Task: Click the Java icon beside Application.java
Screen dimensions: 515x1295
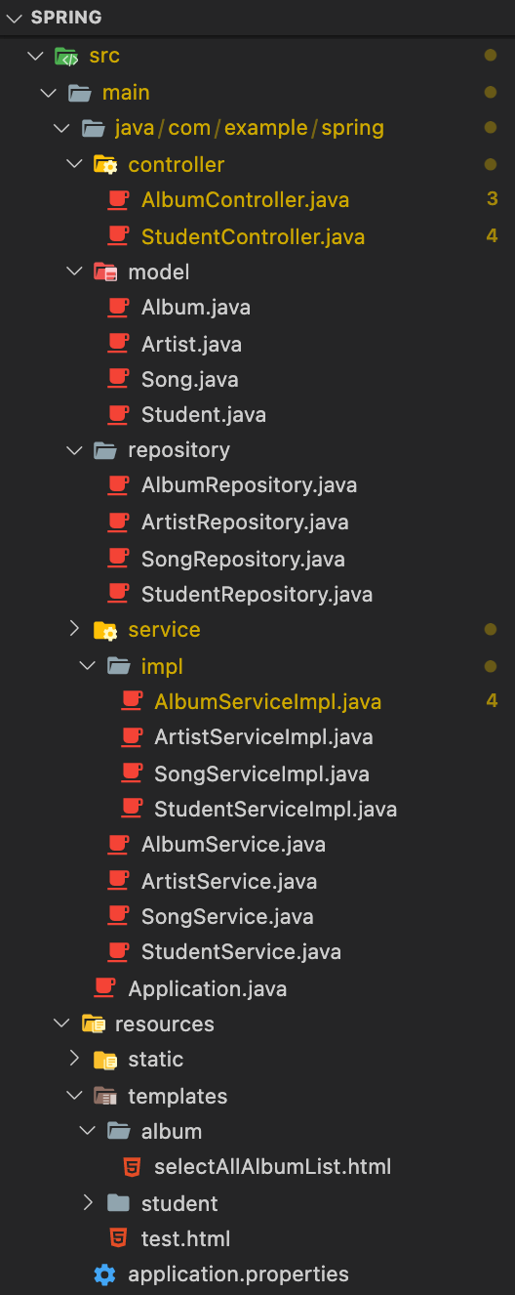Action: [104, 988]
